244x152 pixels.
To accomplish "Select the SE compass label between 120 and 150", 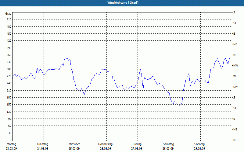I will (235, 108).
